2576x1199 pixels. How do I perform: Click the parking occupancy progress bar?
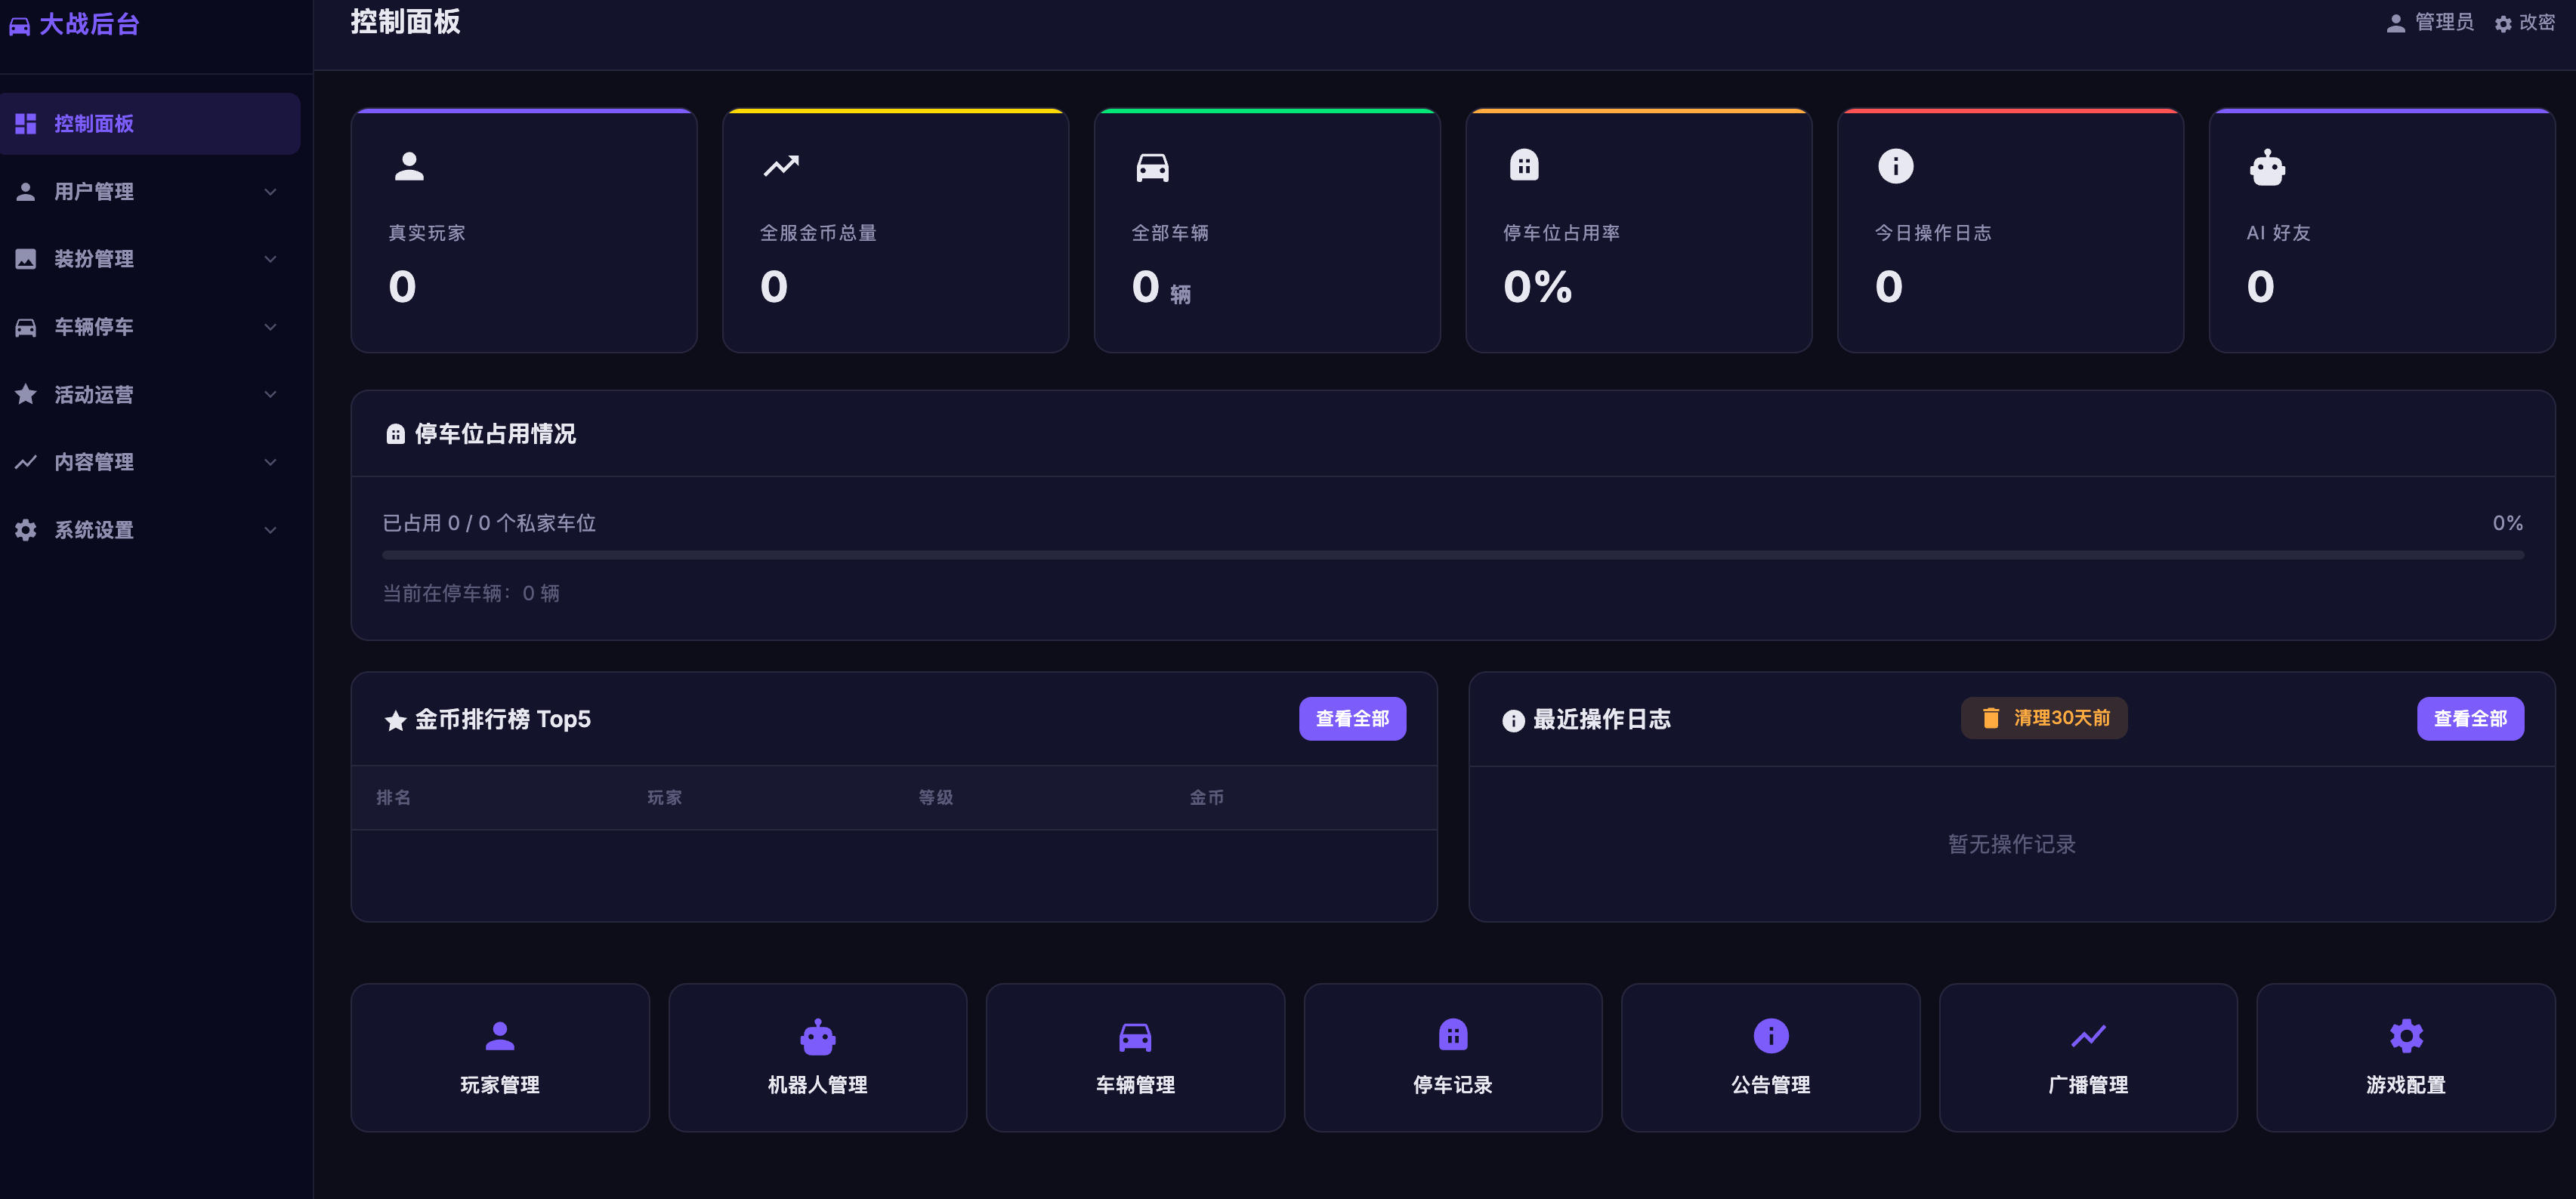[1453, 554]
